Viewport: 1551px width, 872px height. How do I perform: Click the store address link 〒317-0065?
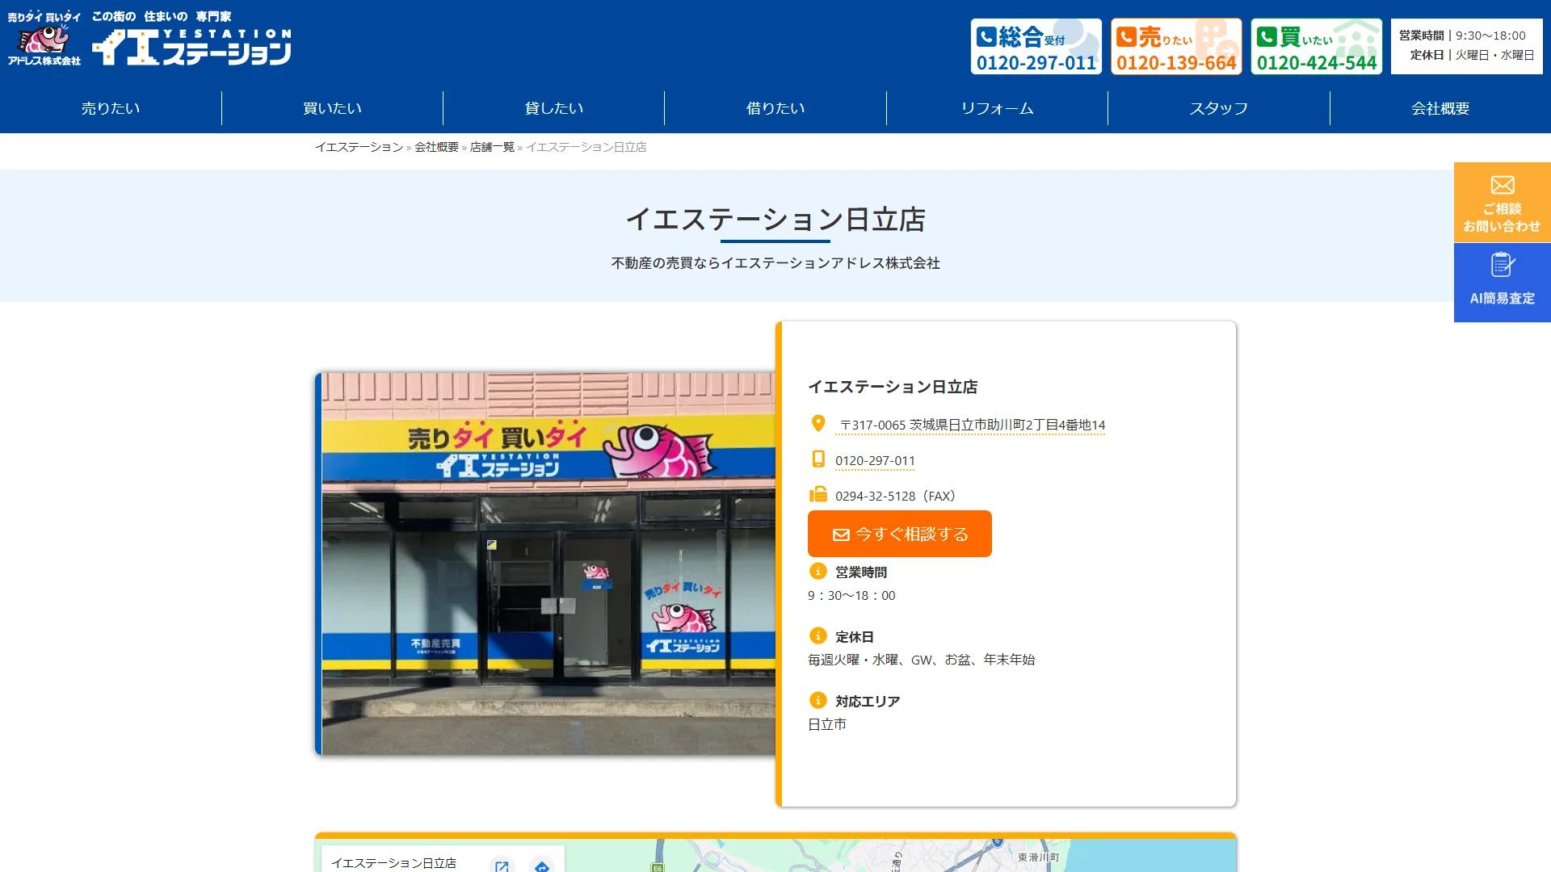click(x=972, y=425)
